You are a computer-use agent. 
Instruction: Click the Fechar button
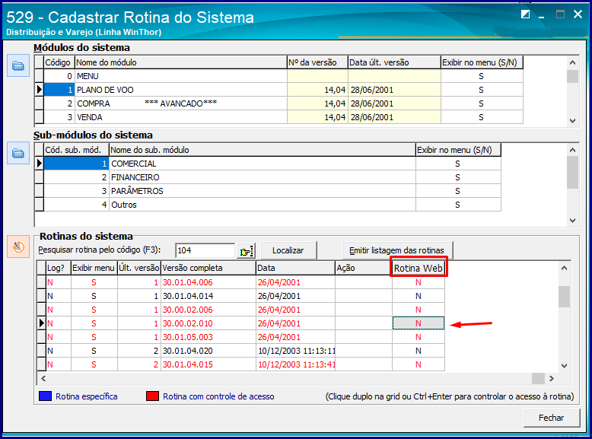[551, 418]
